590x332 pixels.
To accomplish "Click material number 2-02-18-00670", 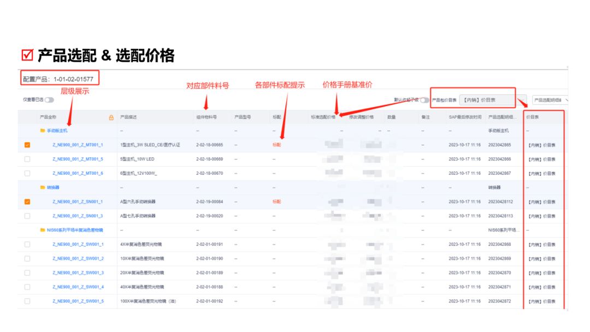I will [209, 173].
